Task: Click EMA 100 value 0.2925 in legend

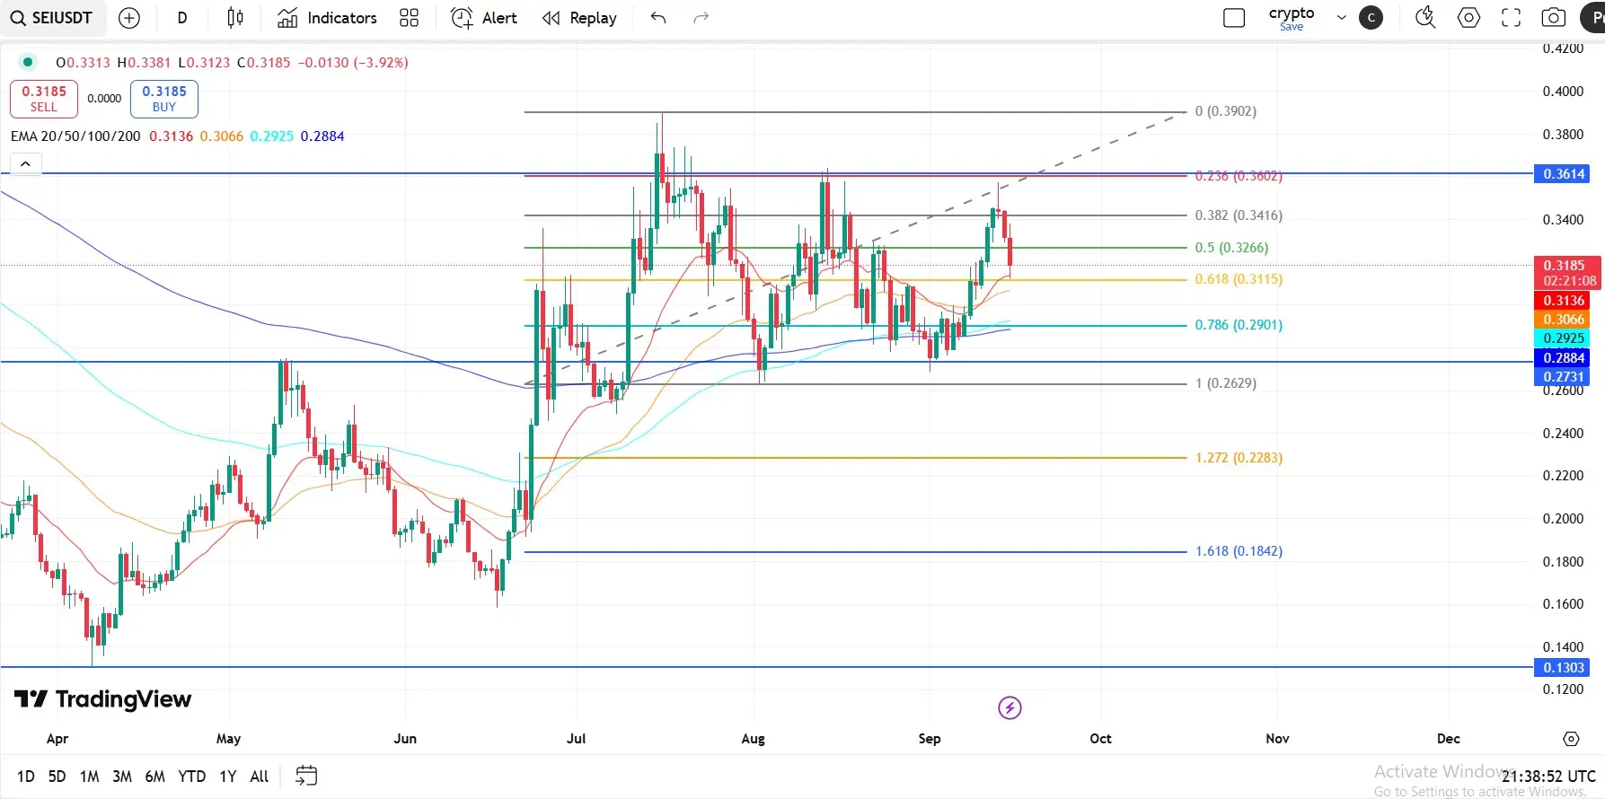Action: coord(271,136)
